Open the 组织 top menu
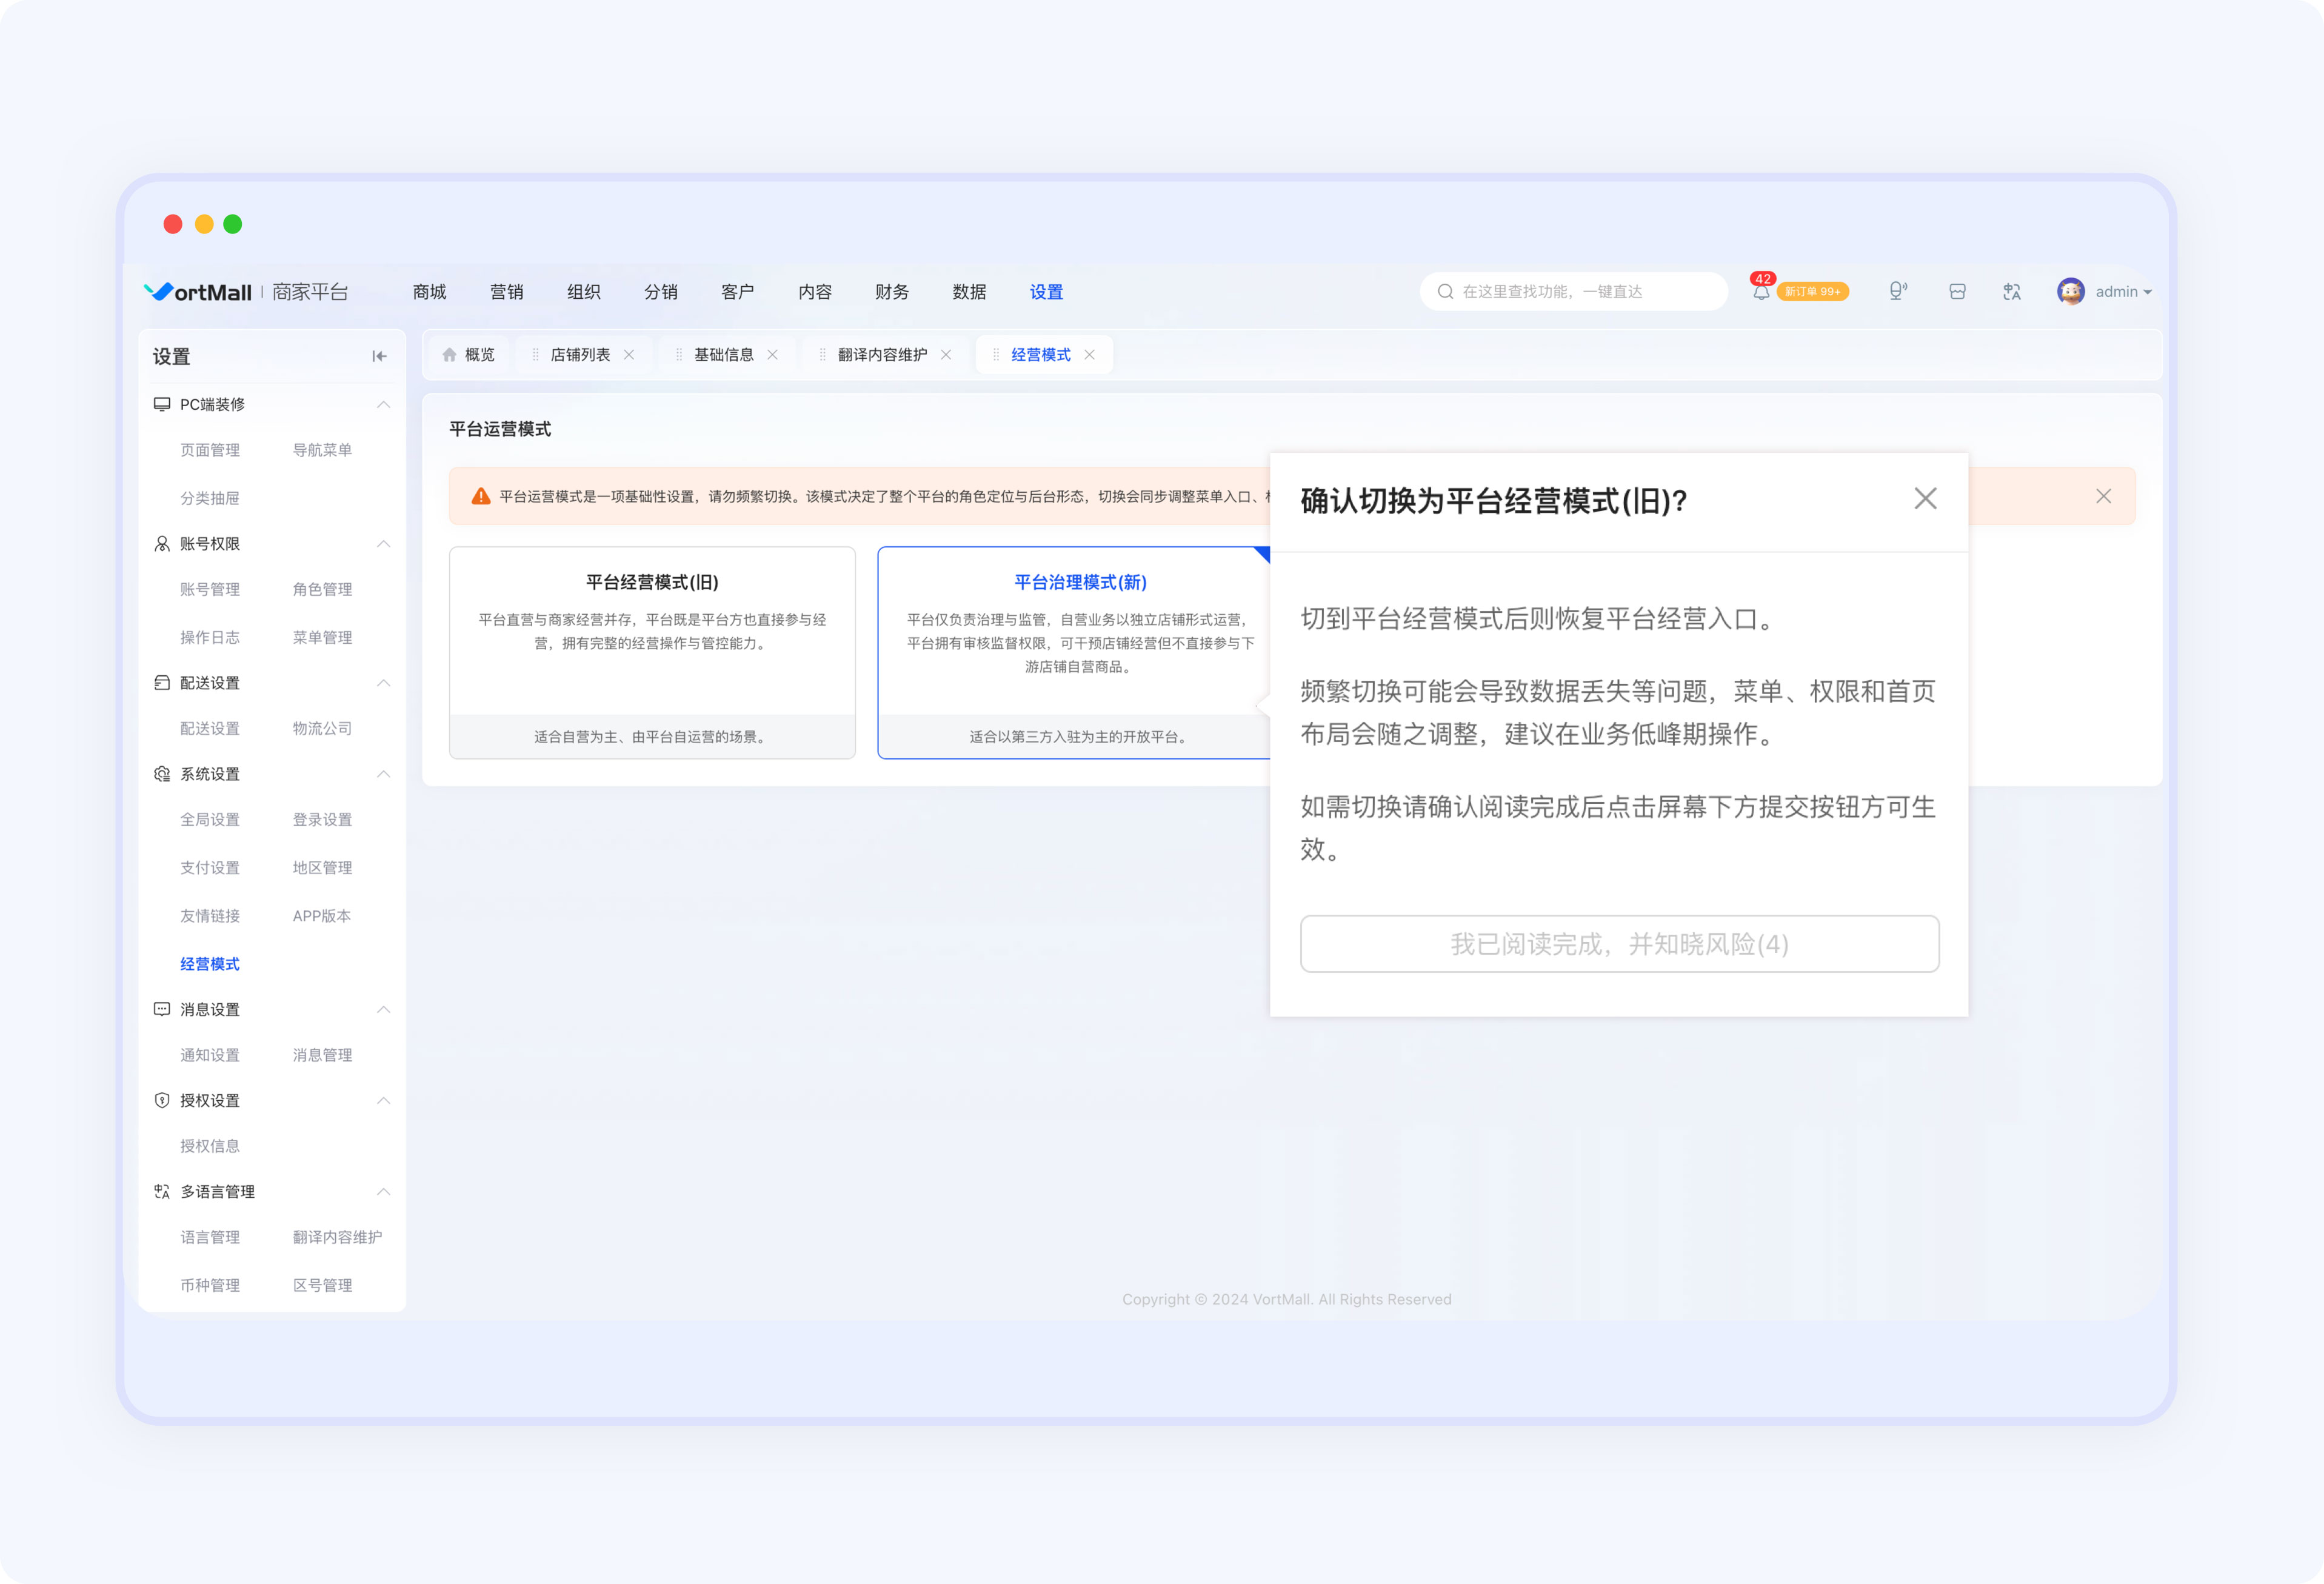2324x1584 pixels. click(x=583, y=292)
